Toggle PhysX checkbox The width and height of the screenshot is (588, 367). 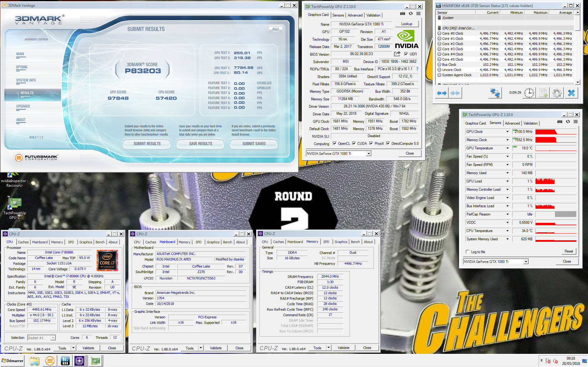point(371,143)
